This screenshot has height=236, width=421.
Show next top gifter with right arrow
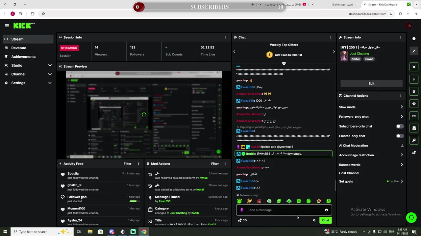[334, 52]
